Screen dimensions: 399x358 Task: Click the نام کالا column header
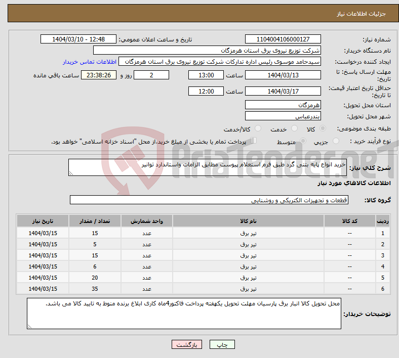[x=248, y=221]
